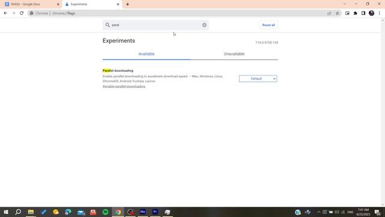The height and width of the screenshot is (217, 385).
Task: Click into the Search flags input field
Action: pos(156,25)
